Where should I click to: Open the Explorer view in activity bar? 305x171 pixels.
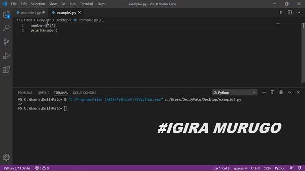pyautogui.click(x=6, y=14)
